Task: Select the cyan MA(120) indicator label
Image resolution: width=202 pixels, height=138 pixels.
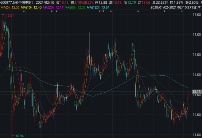Action: pyautogui.click(x=98, y=7)
